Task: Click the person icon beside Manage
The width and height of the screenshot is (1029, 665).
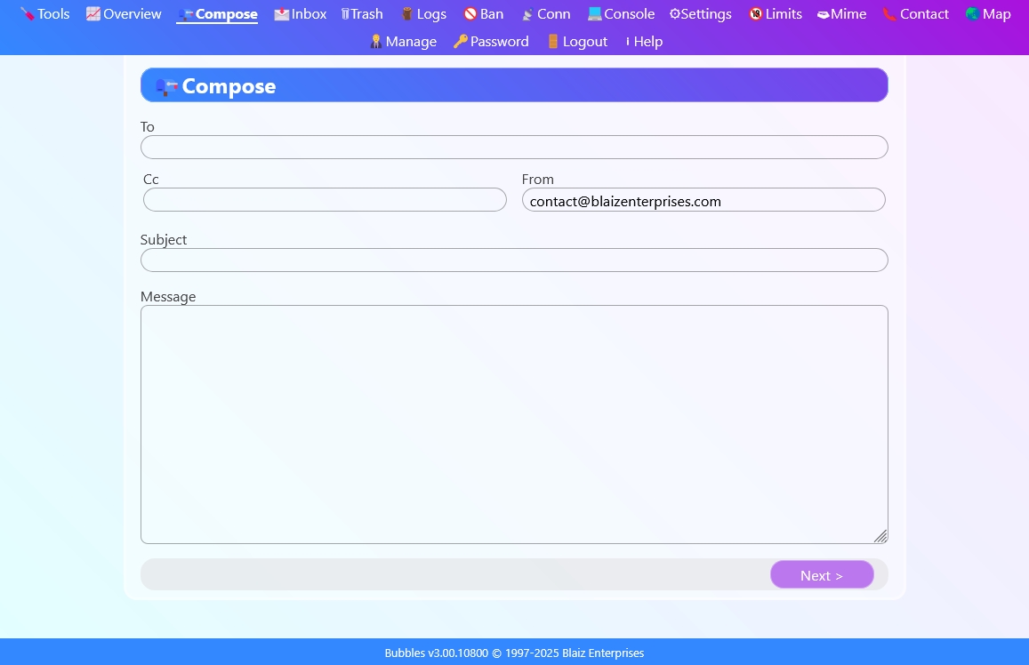Action: (376, 41)
